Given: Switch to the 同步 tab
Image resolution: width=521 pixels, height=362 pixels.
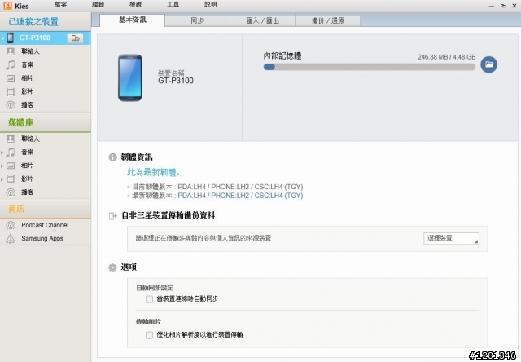Looking at the screenshot, I should click(197, 20).
